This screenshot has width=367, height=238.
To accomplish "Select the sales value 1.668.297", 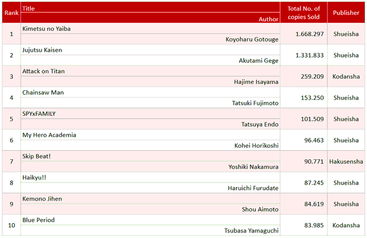I will pos(309,34).
